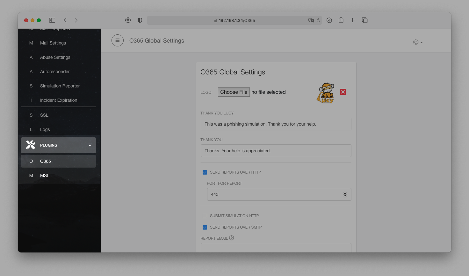The height and width of the screenshot is (276, 469).
Task: Open Mail Settings in sidebar
Action: 53,43
